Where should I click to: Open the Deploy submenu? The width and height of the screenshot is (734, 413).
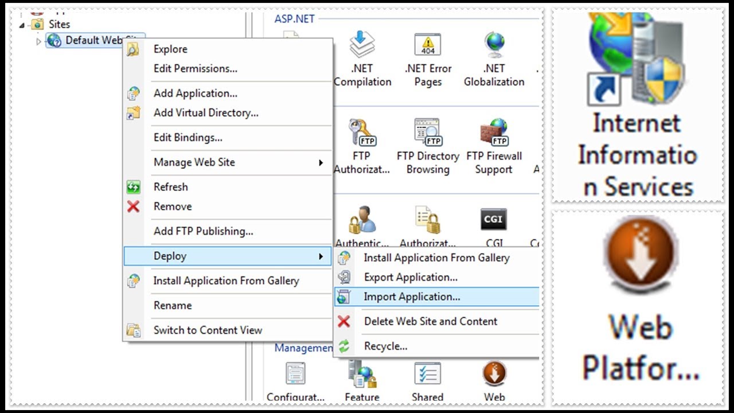[x=228, y=256]
